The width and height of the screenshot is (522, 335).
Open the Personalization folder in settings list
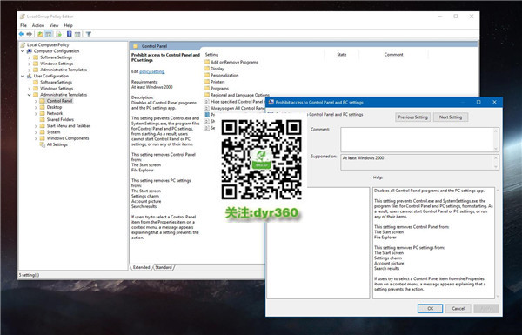pyautogui.click(x=224, y=76)
